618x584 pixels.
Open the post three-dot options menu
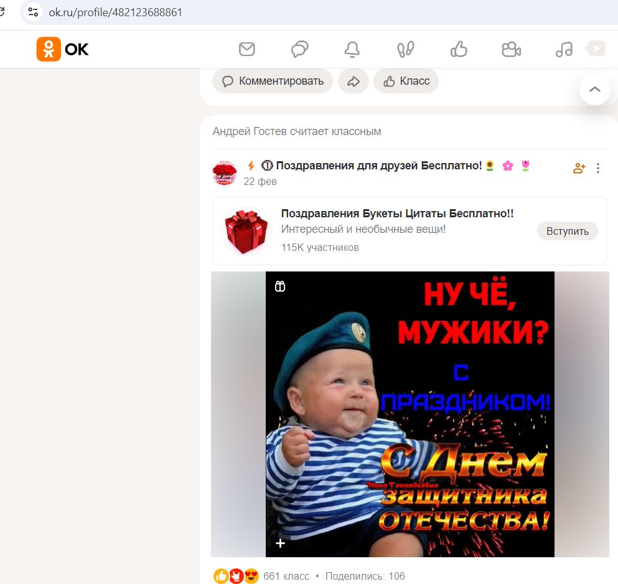tap(598, 168)
